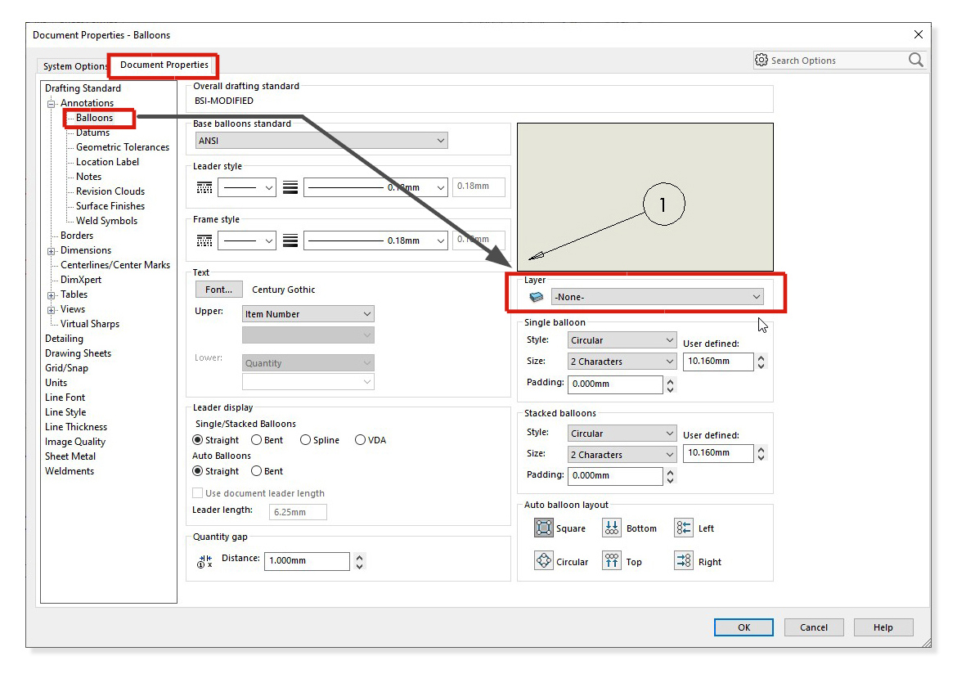Enable the VDA leader display option
The image size is (966, 674).
(x=361, y=440)
